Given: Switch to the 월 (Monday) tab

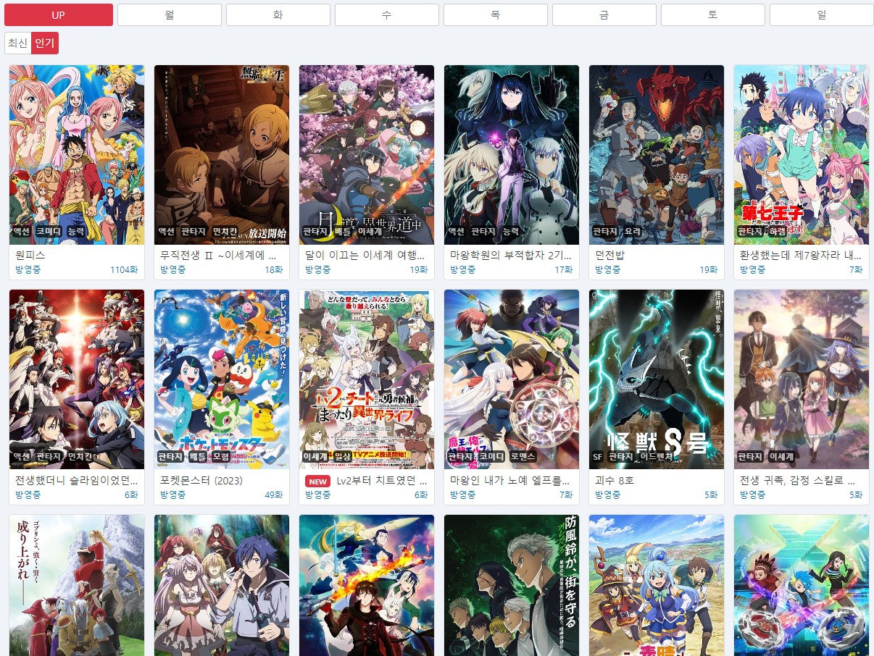Looking at the screenshot, I should point(170,14).
